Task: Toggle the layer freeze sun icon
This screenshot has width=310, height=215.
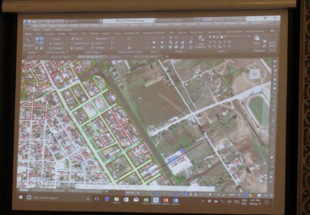Action: click(213, 37)
